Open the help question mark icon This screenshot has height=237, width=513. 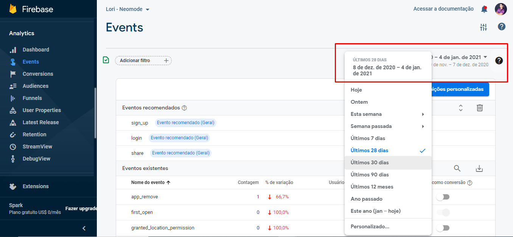[501, 27]
